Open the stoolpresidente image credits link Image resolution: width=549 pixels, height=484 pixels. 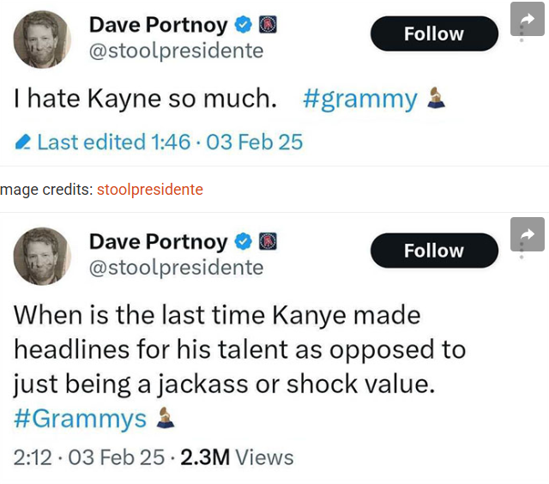[x=150, y=190]
